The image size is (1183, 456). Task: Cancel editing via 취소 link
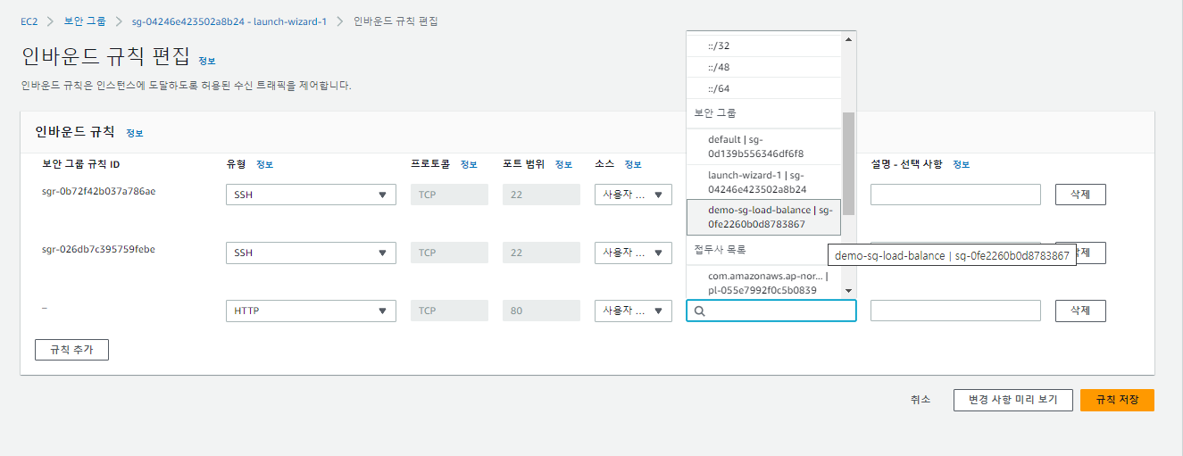(921, 400)
